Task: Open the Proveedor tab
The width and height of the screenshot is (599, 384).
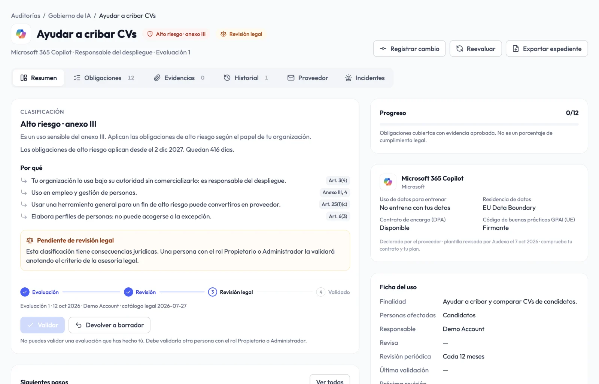Action: click(308, 78)
